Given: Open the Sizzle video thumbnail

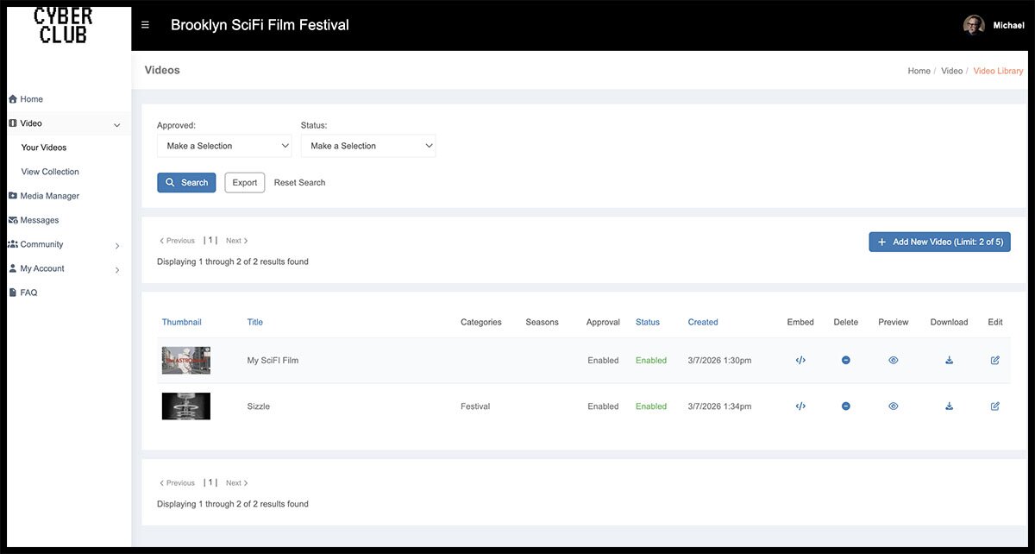Looking at the screenshot, I should click(x=185, y=406).
